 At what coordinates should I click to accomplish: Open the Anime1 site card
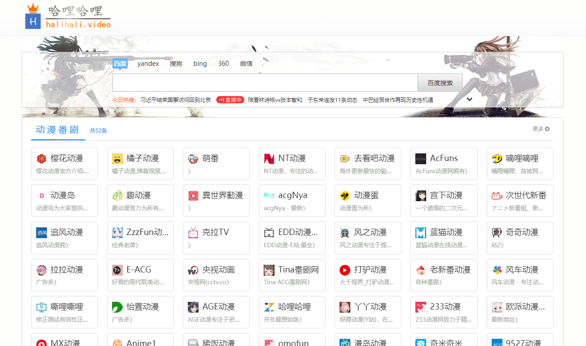point(140,340)
